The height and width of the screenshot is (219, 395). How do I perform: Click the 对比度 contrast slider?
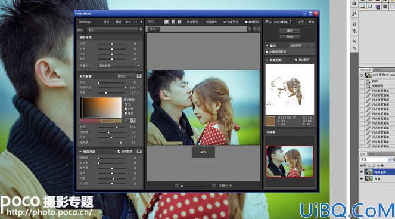pos(112,184)
